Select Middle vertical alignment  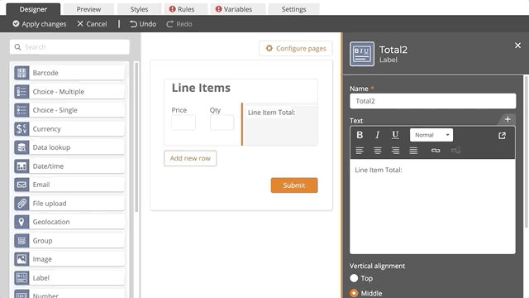tap(354, 293)
